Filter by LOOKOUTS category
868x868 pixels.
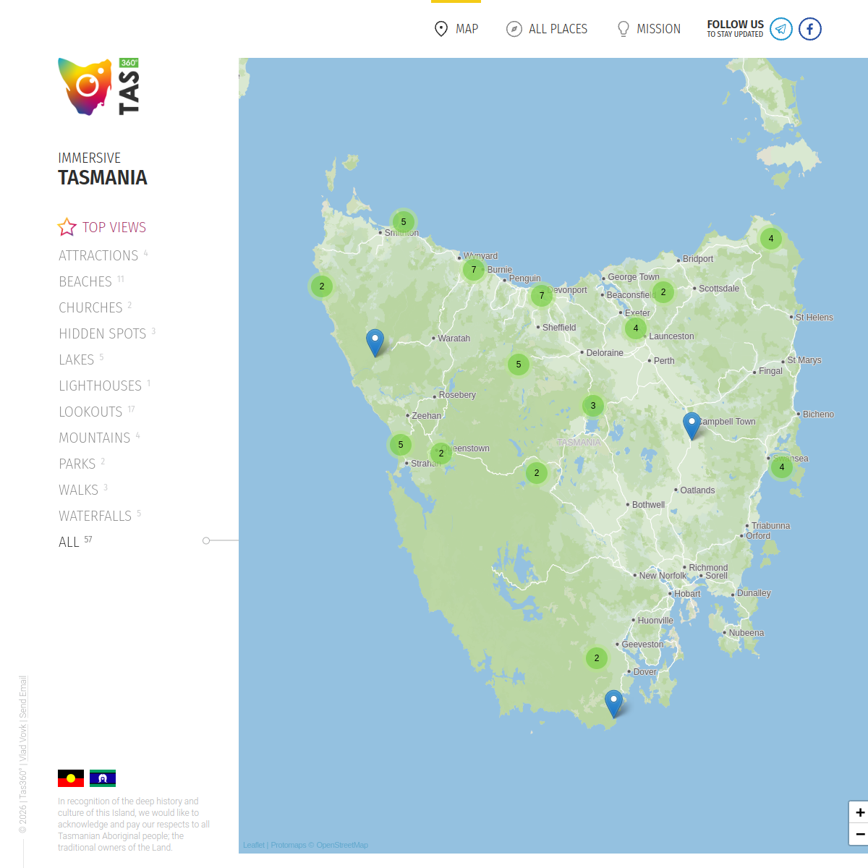pos(91,412)
